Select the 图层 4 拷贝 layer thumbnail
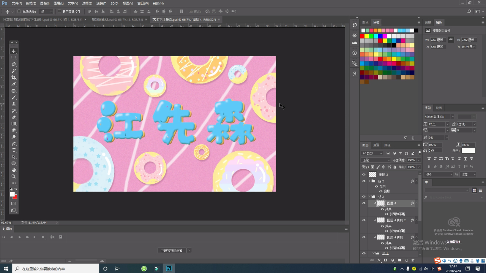 pyautogui.click(x=380, y=237)
